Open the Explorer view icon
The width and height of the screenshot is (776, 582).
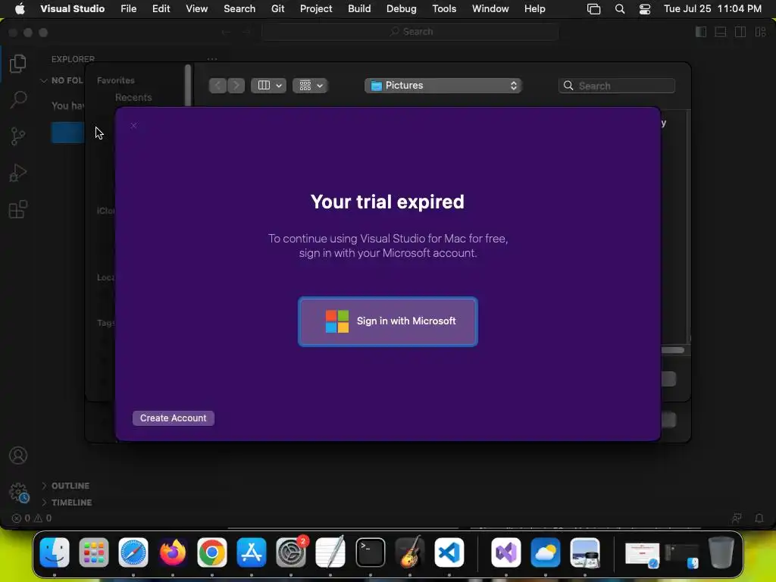pyautogui.click(x=18, y=64)
